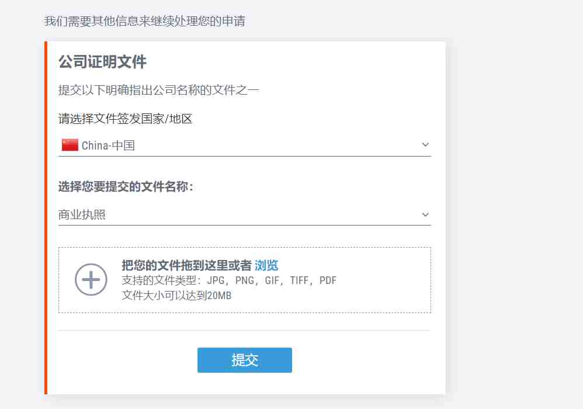Click the 请选择文件签发国家/地区 label
The height and width of the screenshot is (409, 583).
(x=125, y=119)
